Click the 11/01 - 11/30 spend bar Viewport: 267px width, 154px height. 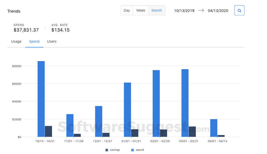(x=70, y=125)
